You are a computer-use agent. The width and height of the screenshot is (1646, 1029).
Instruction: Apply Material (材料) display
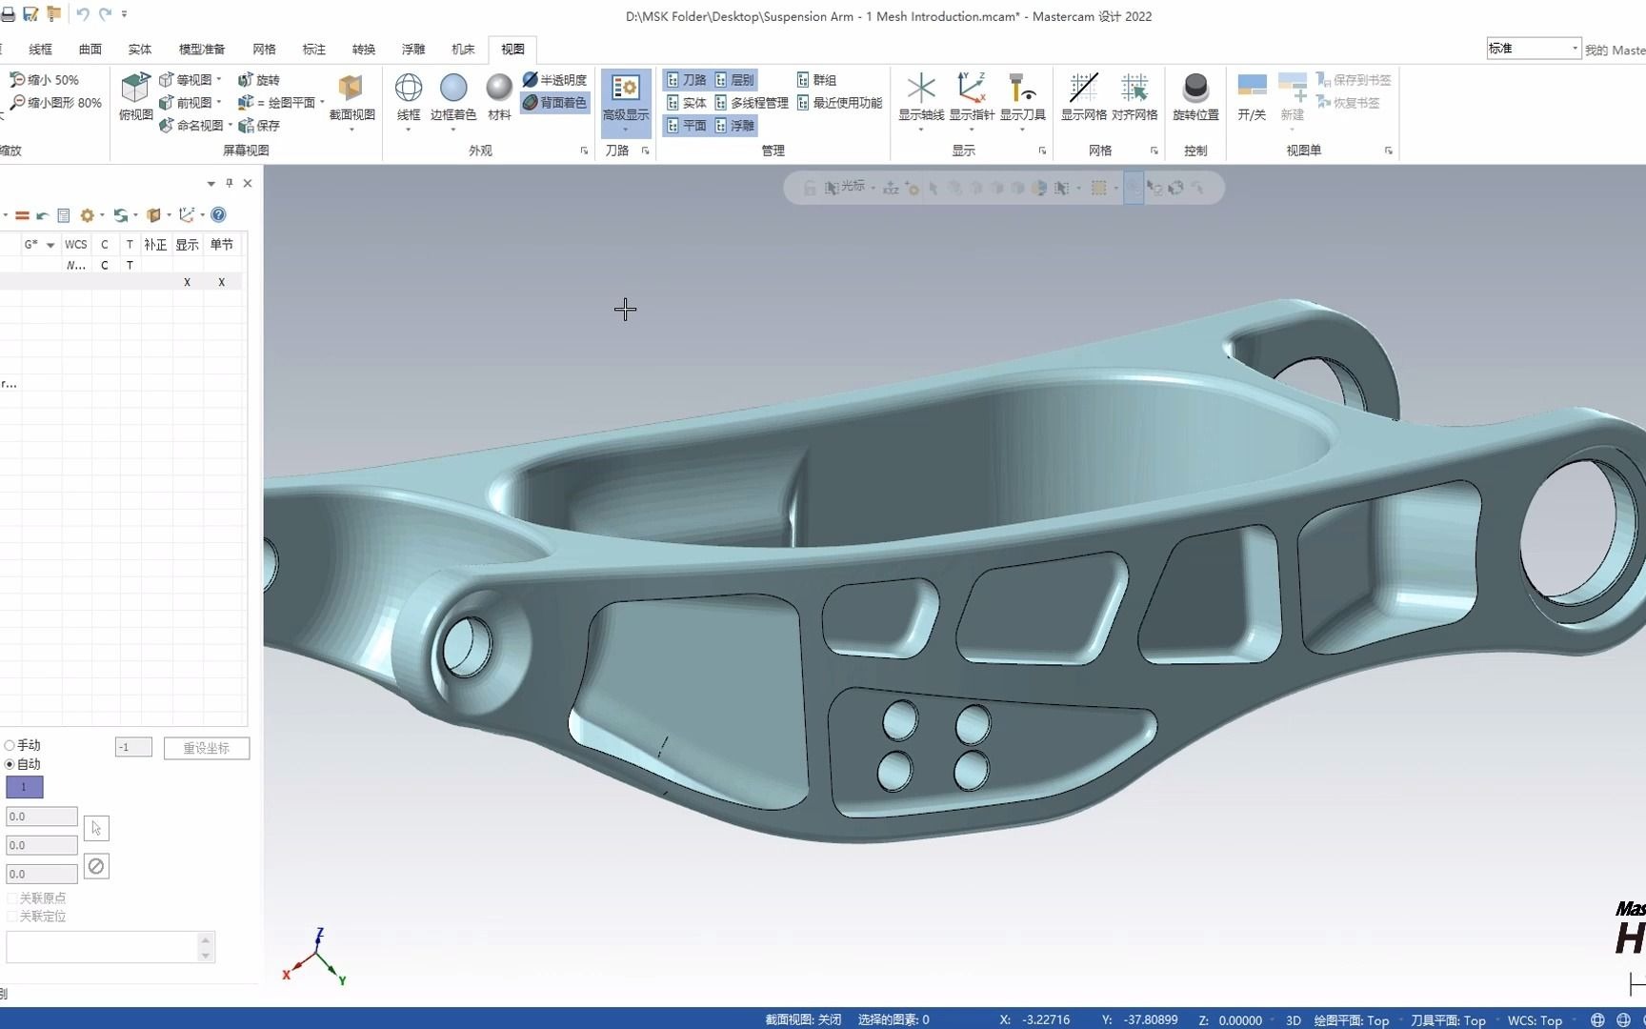tap(499, 88)
